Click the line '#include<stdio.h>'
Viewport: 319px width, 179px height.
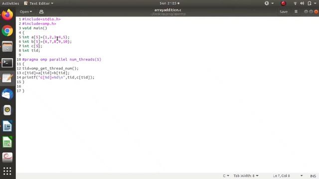point(41,19)
